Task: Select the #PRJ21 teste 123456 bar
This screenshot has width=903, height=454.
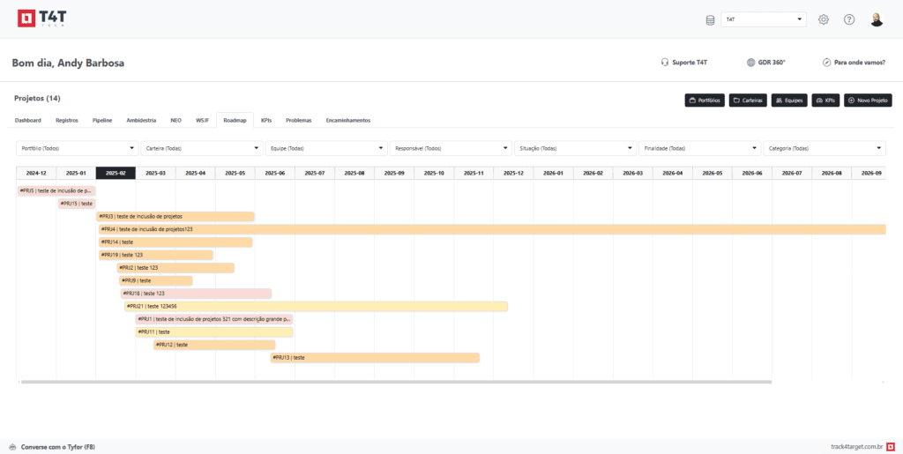Action: coord(316,307)
